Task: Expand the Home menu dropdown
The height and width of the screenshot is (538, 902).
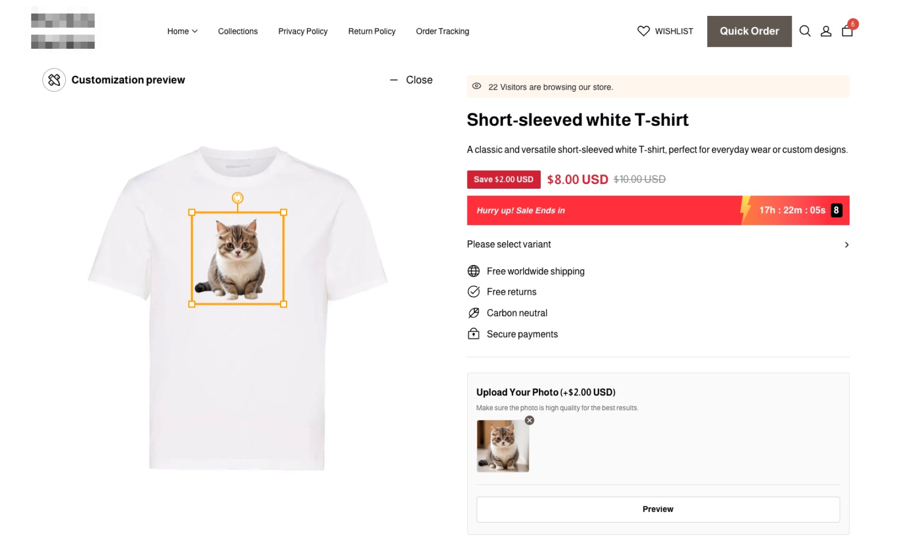Action: (x=182, y=31)
